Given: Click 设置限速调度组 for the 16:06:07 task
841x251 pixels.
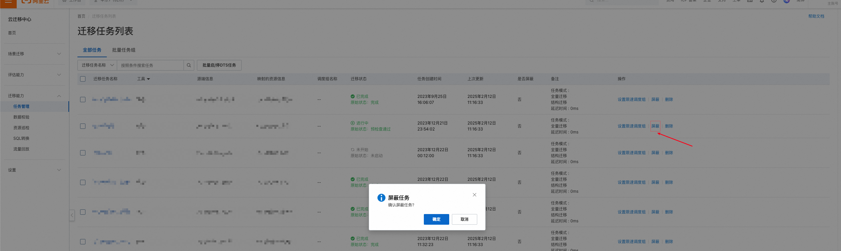Looking at the screenshot, I should coord(631,100).
